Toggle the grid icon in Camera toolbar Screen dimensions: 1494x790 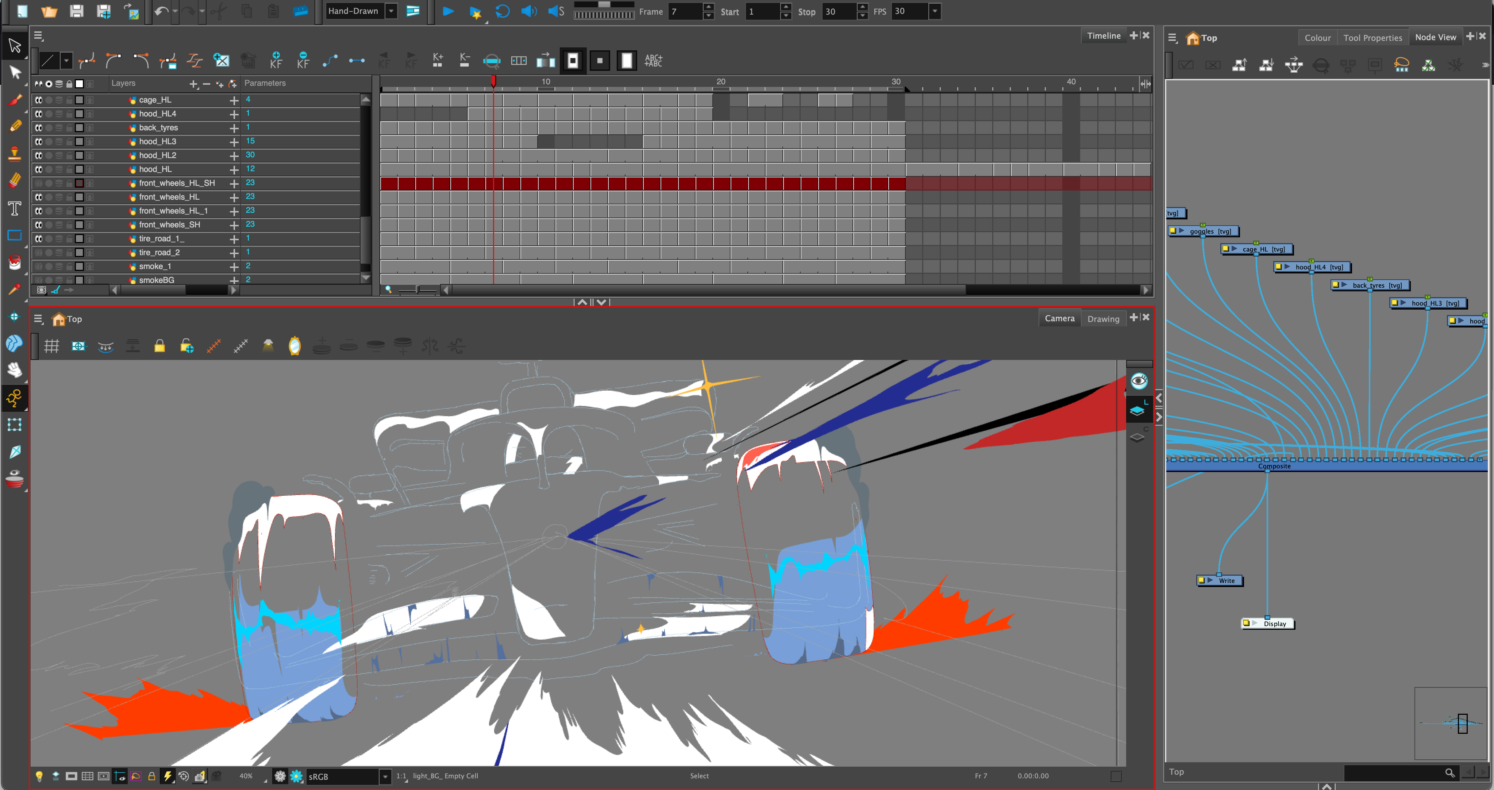point(51,346)
